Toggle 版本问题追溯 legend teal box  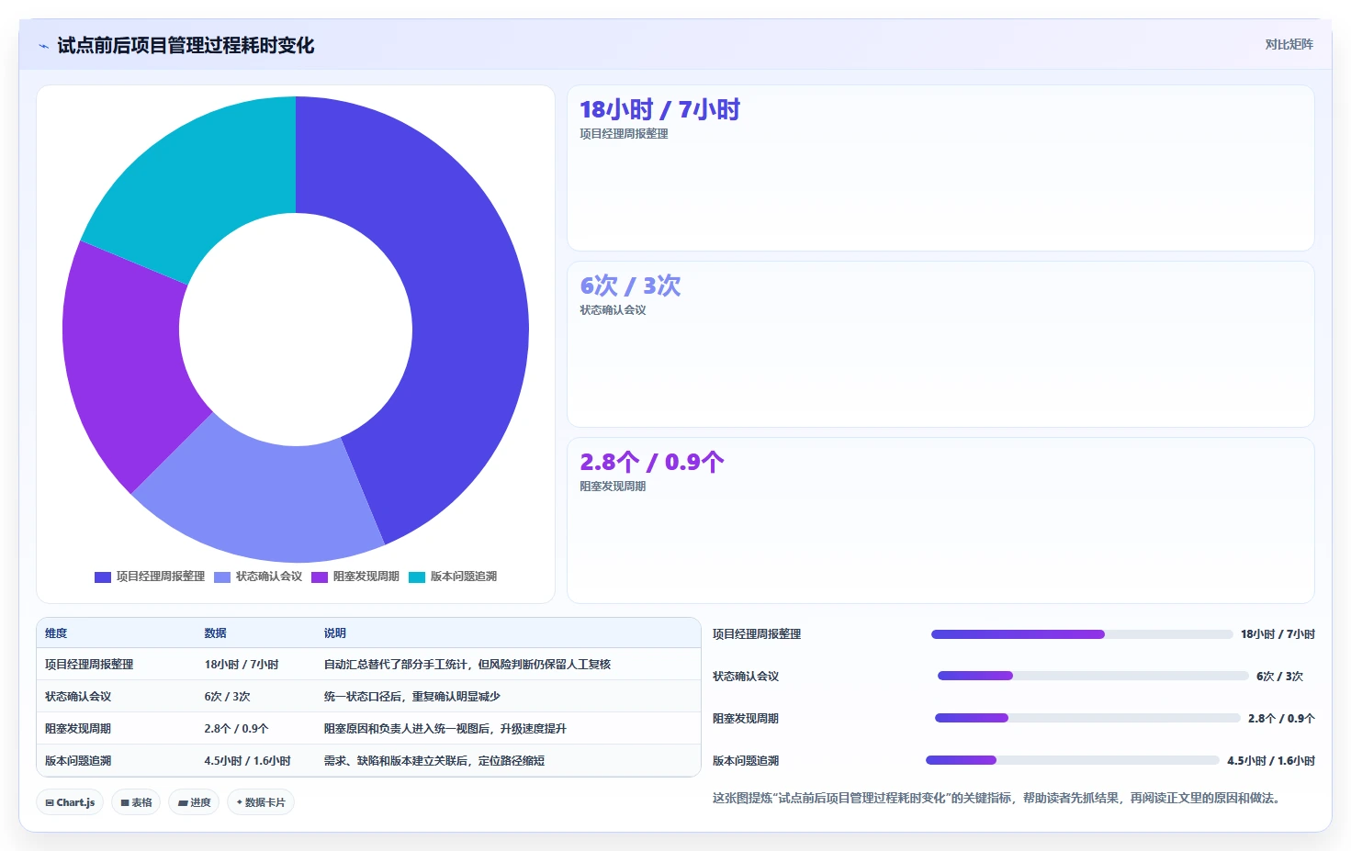click(417, 577)
